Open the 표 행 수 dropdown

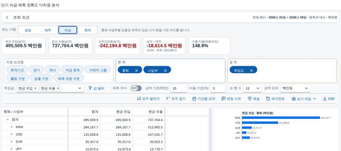click(252, 88)
